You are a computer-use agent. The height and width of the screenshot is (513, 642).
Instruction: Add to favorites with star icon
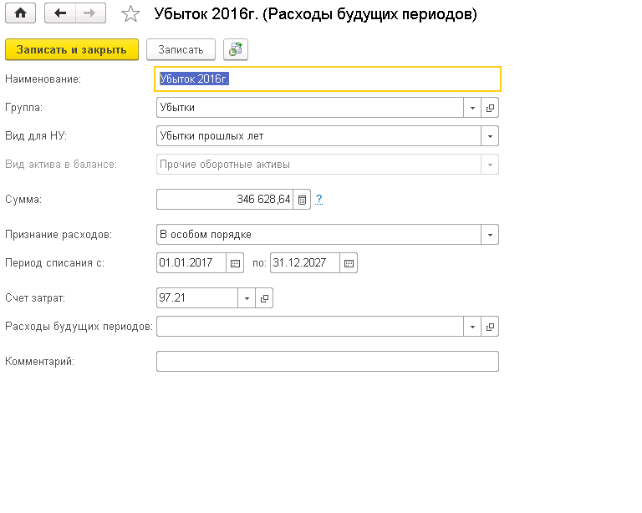[130, 14]
